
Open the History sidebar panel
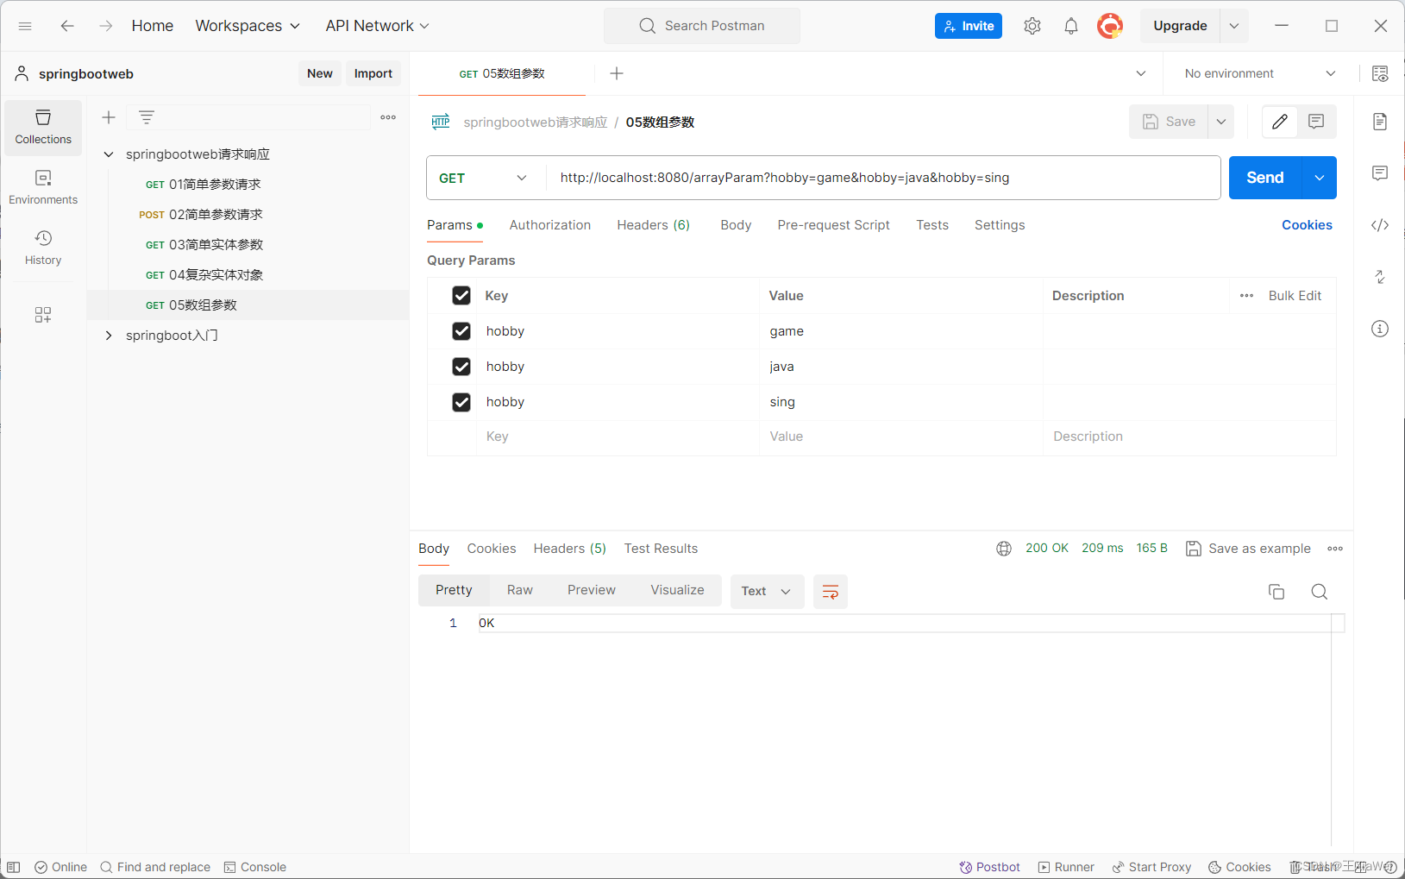tap(43, 248)
